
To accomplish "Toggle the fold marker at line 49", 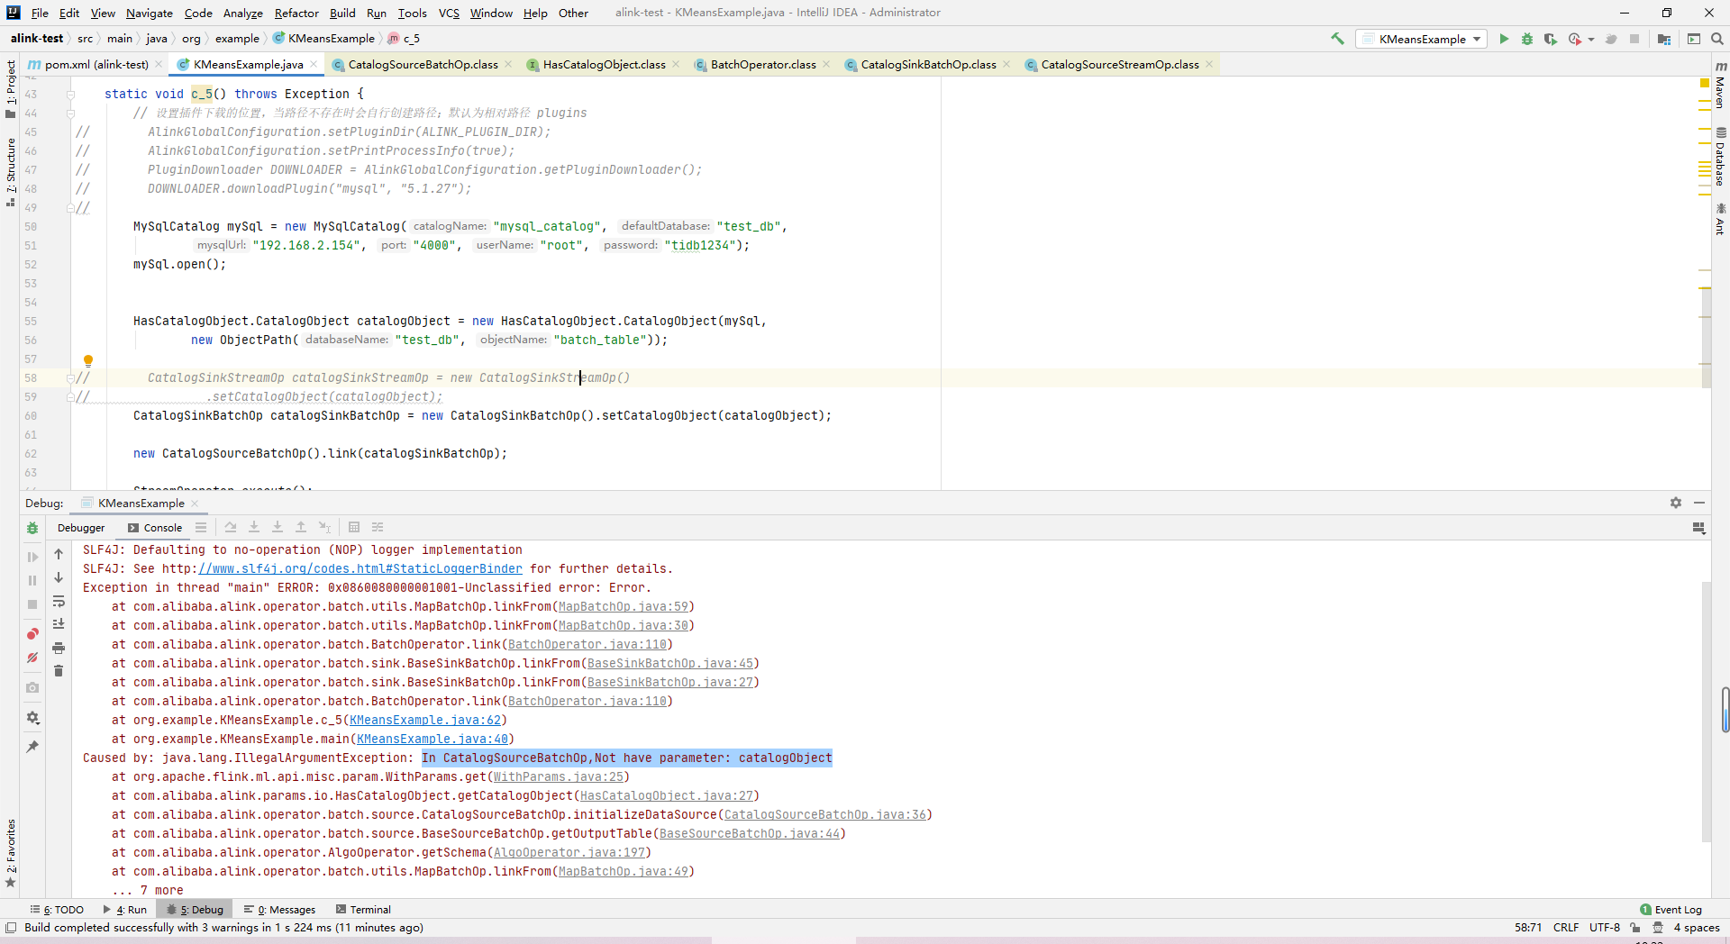I will 70,208.
